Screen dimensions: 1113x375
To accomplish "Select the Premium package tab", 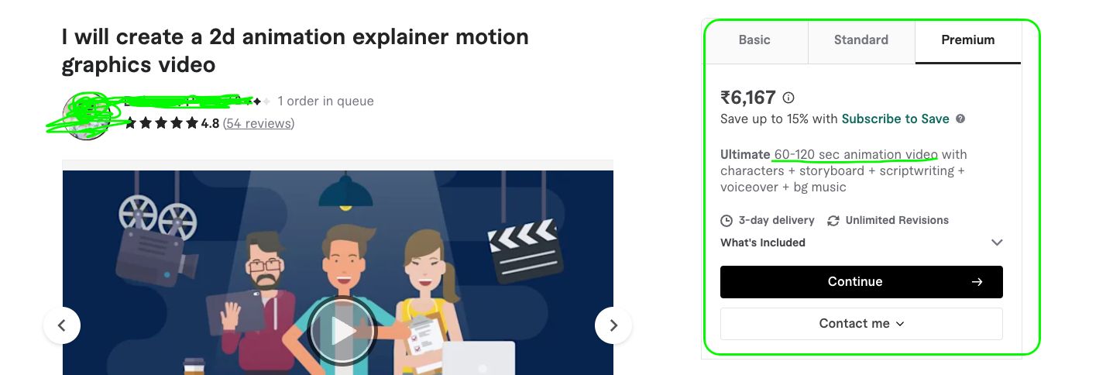I will (x=968, y=40).
